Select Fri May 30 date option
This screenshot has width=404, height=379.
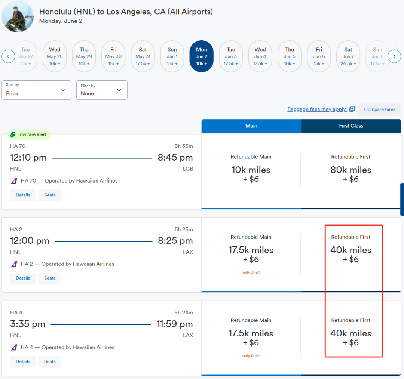click(113, 56)
